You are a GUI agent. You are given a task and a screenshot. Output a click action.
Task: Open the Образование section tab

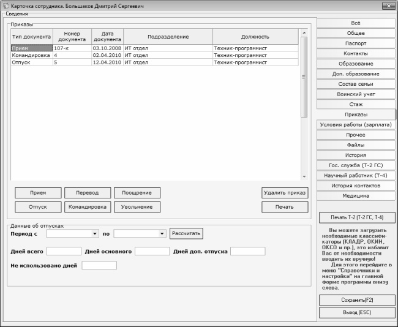click(x=356, y=64)
